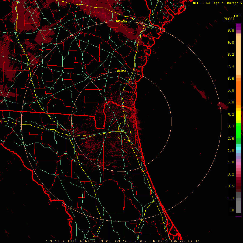Select the bright green band of color scale
This screenshot has height=243, width=243.
click(x=238, y=130)
